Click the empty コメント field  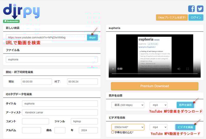(x=36, y=121)
